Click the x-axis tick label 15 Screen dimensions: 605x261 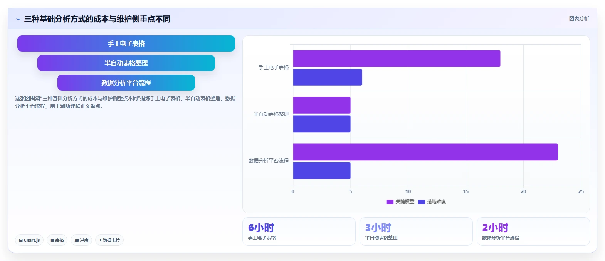pos(466,191)
